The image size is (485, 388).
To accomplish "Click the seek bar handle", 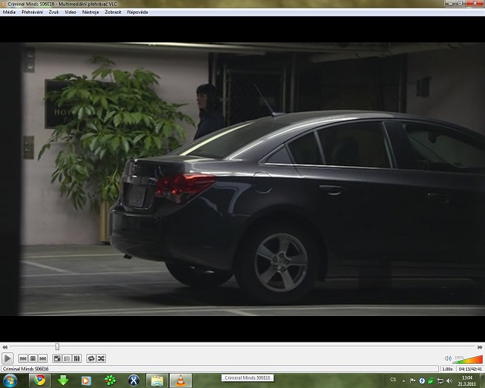I will point(58,347).
